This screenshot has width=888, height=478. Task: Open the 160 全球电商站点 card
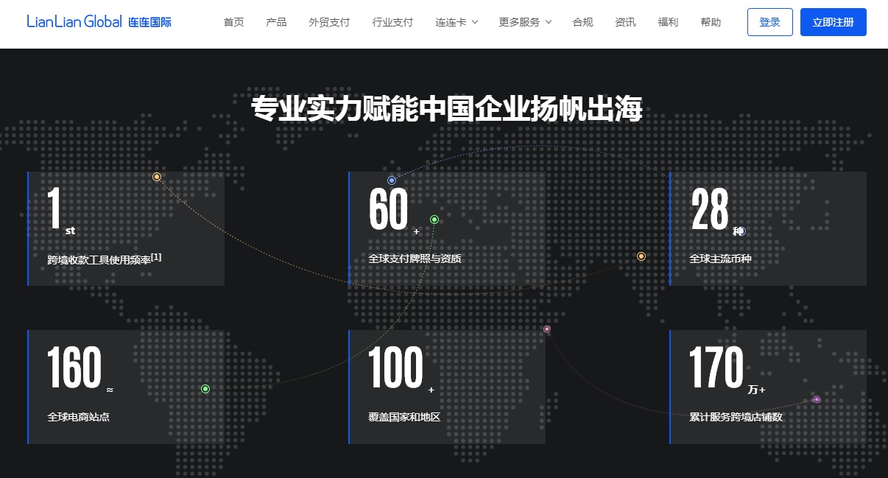point(126,387)
